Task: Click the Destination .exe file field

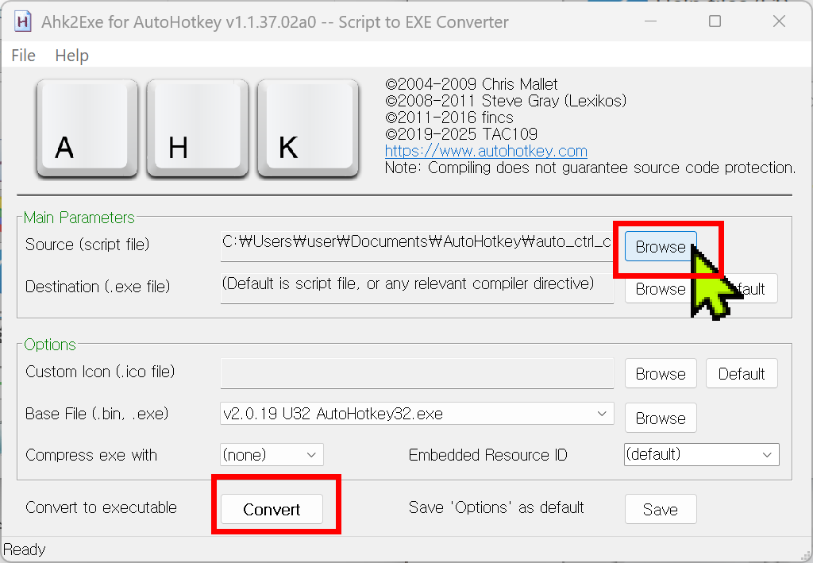Action: click(x=417, y=286)
